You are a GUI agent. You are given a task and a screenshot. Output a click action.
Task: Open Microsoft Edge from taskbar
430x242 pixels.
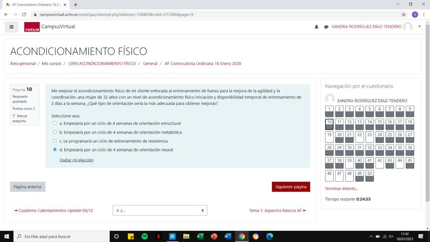click(270, 236)
